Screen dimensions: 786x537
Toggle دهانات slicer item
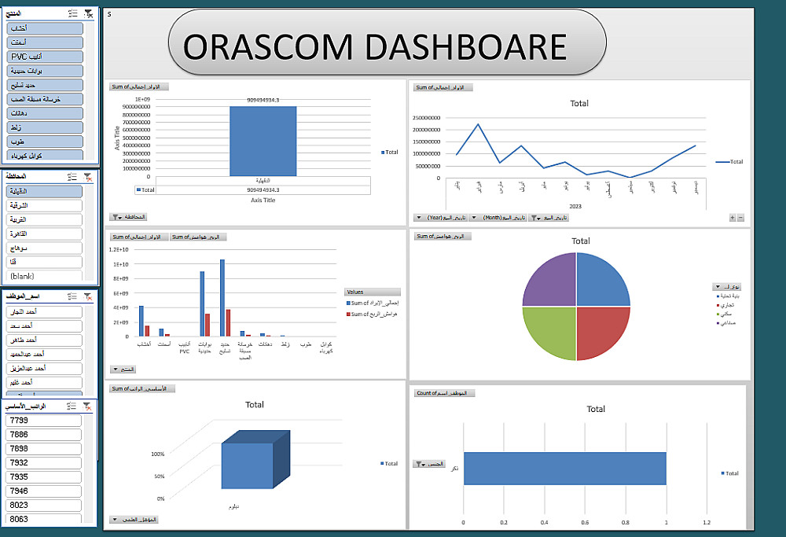point(45,113)
